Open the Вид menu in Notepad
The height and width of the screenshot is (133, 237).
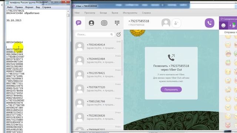38,7
